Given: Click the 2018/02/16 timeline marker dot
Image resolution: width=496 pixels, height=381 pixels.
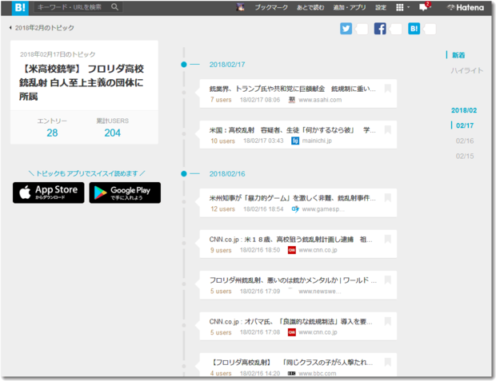Looking at the screenshot, I should click(x=184, y=173).
